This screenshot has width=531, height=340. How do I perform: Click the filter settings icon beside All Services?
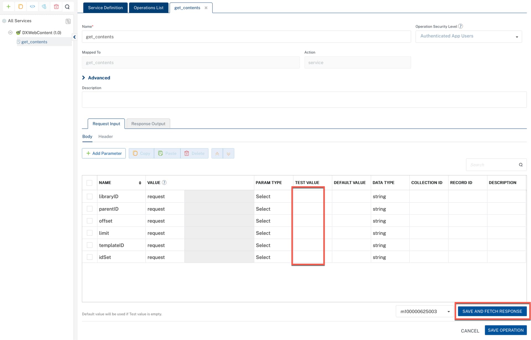pyautogui.click(x=68, y=21)
